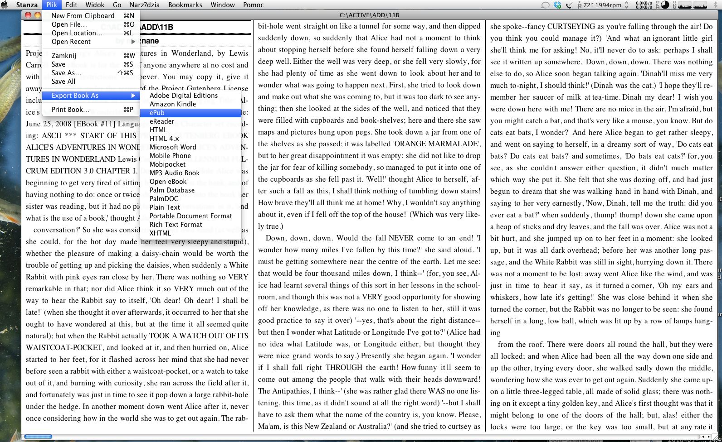Export book as Mobipocket
Screen dimensions: 722x442
190,164
